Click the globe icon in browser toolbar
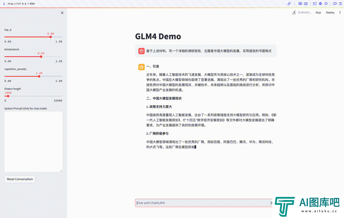The width and height of the screenshot is (344, 218). click(320, 4)
